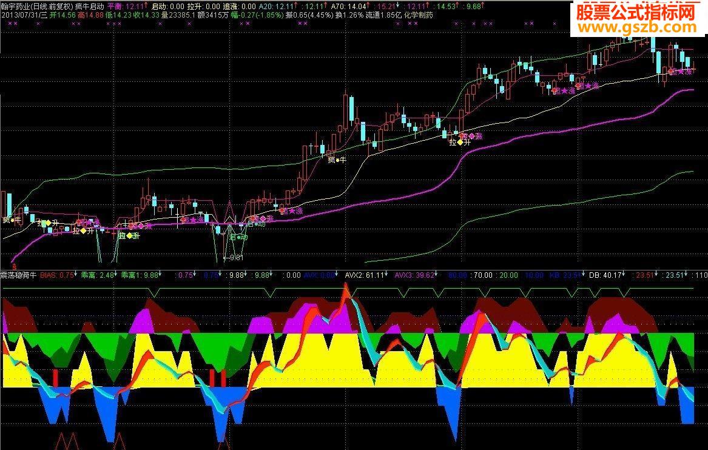Screen dimensions: 708x450
Task: Click the close price 收14.33
Action: point(146,15)
